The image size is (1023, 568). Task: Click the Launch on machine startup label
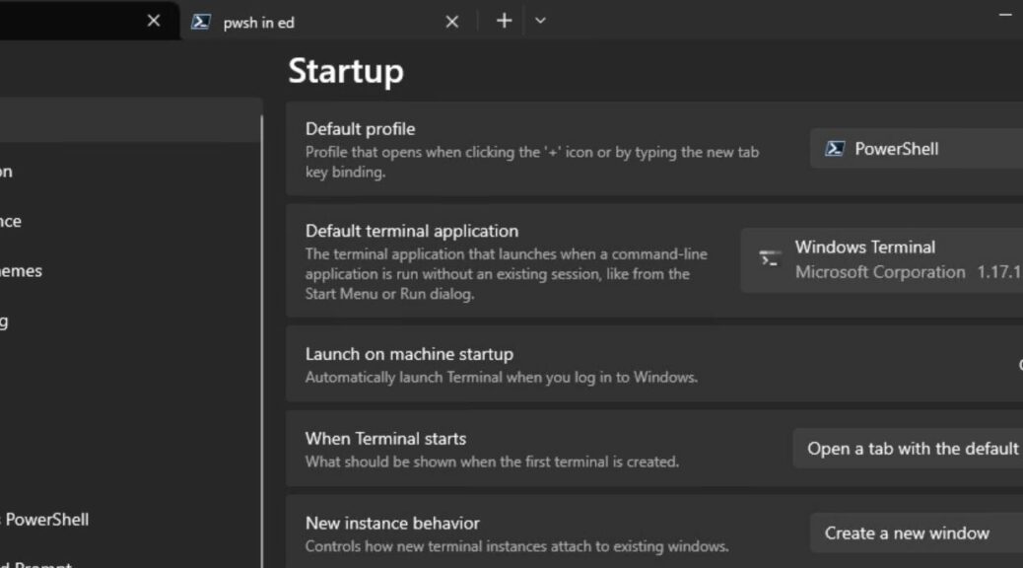click(409, 354)
